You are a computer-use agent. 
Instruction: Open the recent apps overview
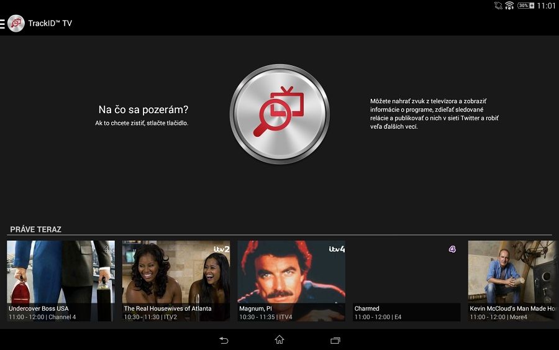335,341
